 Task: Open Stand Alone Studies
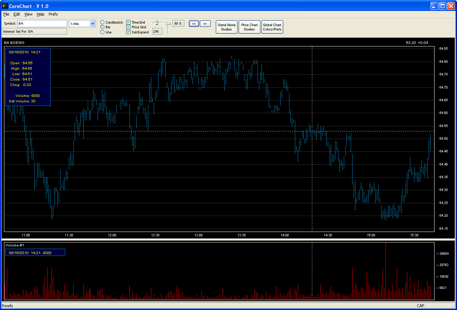click(x=227, y=27)
